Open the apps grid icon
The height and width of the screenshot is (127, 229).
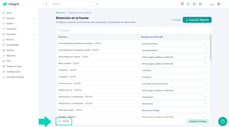194,4
